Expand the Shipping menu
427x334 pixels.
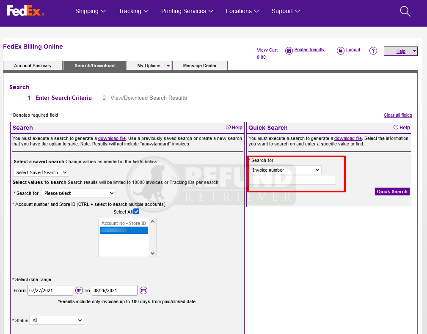tap(91, 11)
